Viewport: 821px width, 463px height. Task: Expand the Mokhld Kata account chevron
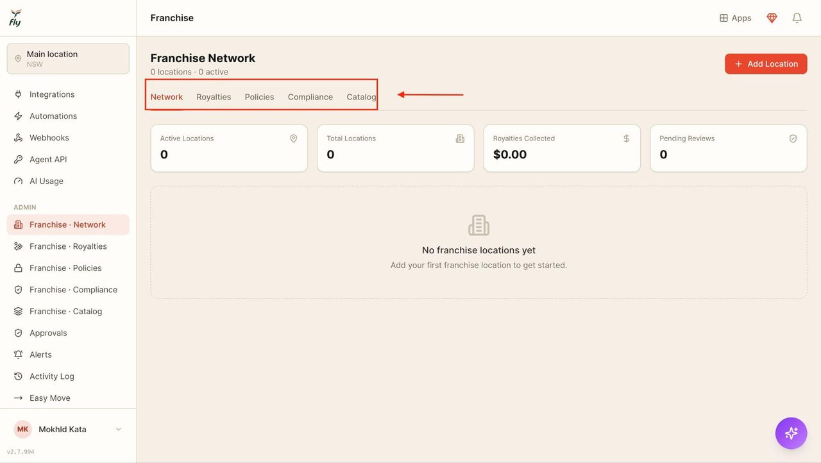click(119, 430)
